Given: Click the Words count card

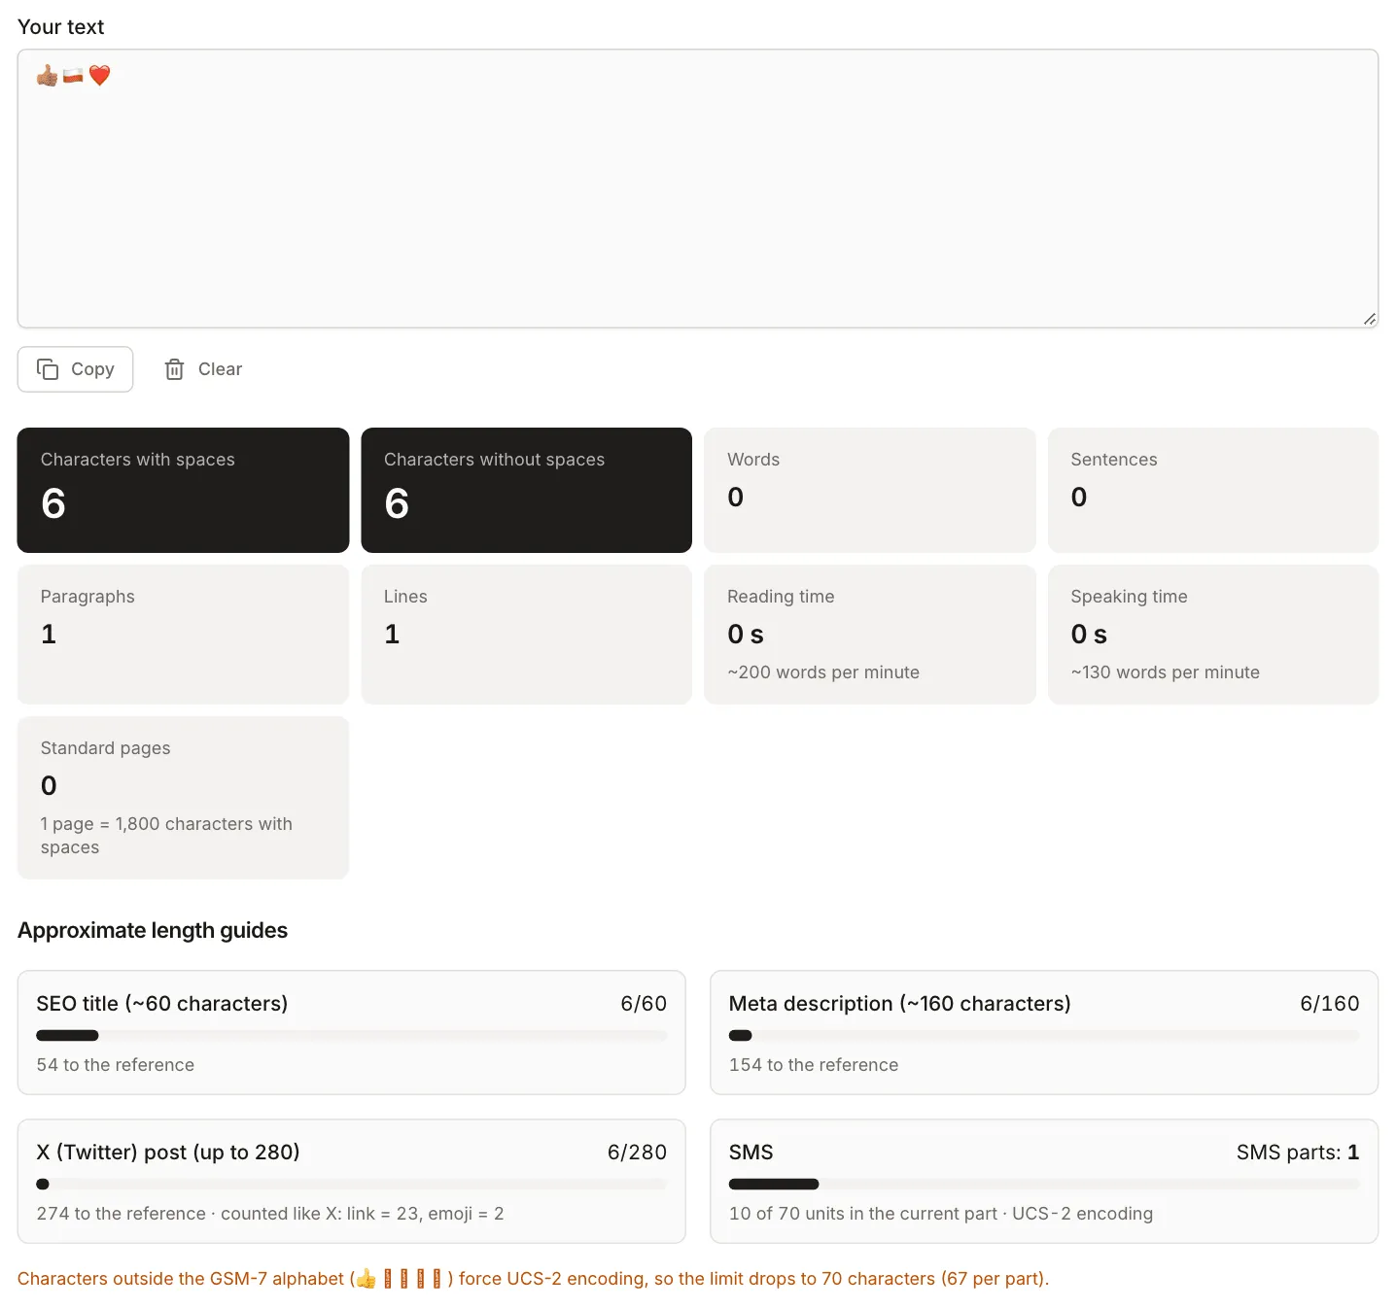Looking at the screenshot, I should pos(870,490).
